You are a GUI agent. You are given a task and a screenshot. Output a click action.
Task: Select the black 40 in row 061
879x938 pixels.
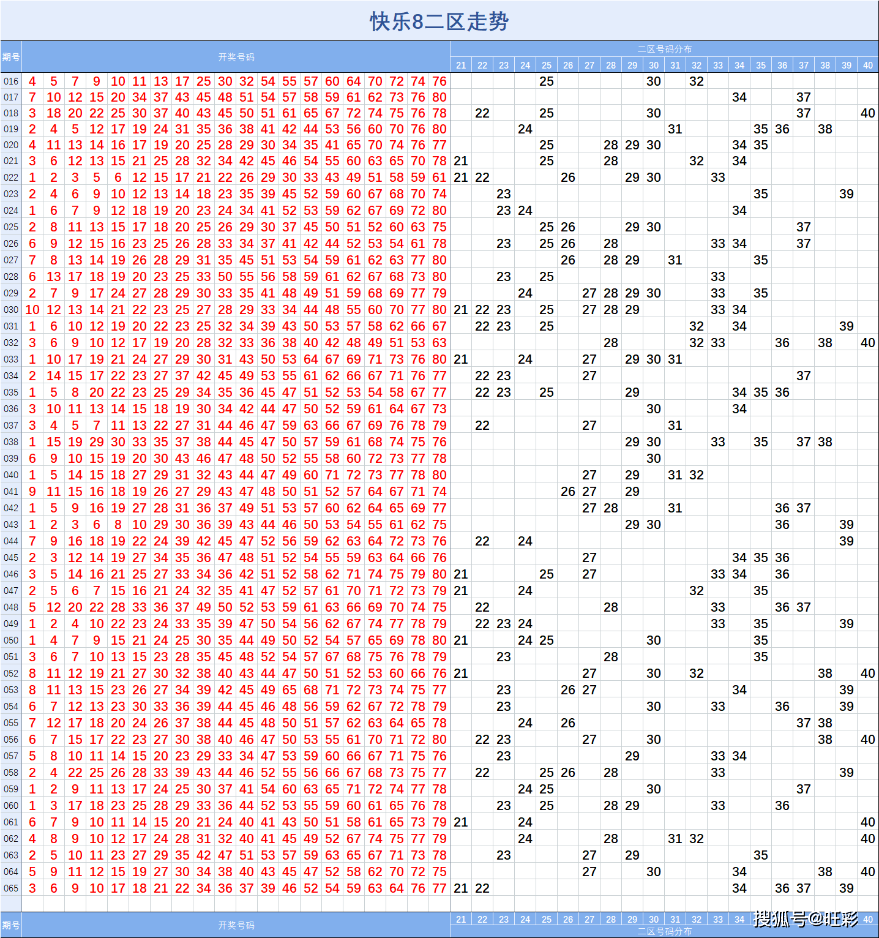point(868,822)
